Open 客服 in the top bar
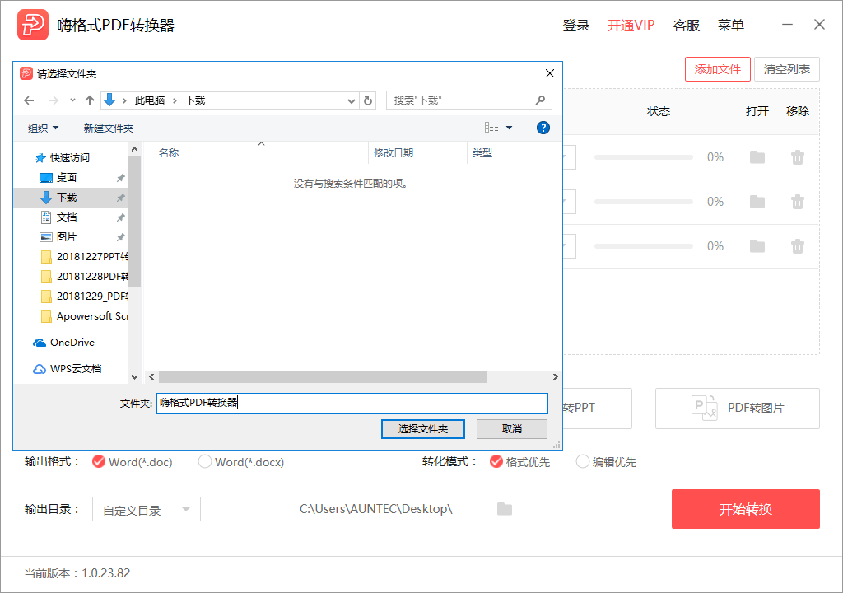Image resolution: width=843 pixels, height=593 pixels. pyautogui.click(x=687, y=26)
